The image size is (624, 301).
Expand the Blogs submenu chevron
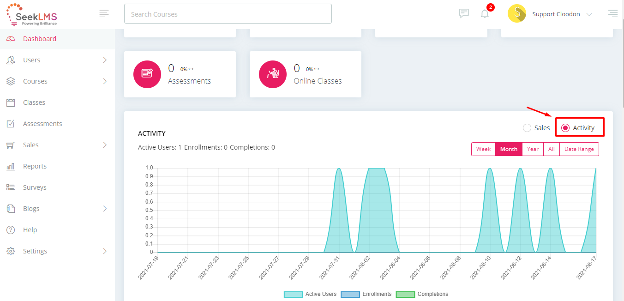(105, 209)
